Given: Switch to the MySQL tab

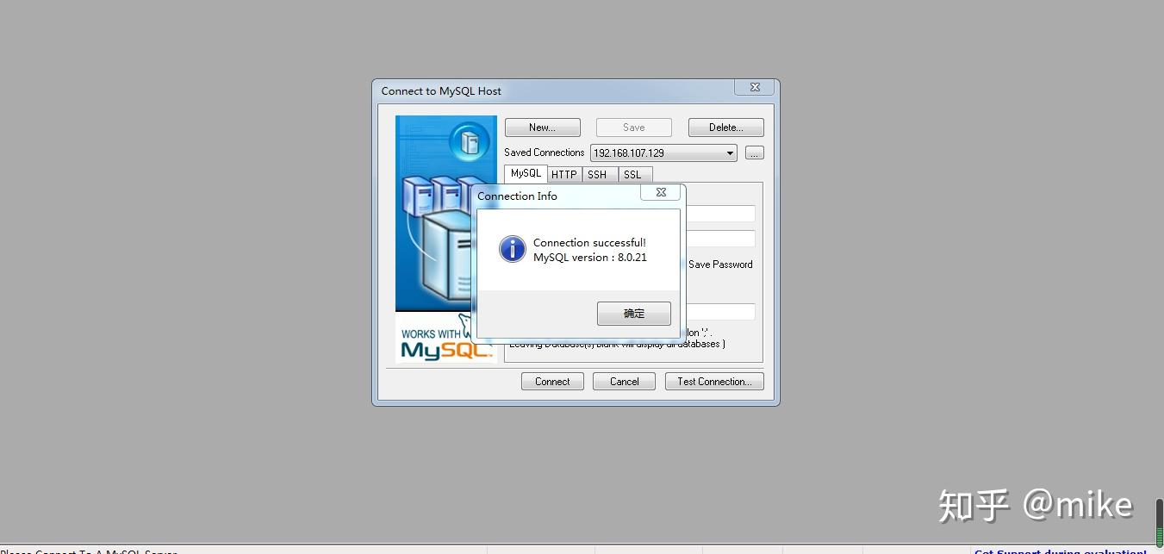Looking at the screenshot, I should pos(526,173).
